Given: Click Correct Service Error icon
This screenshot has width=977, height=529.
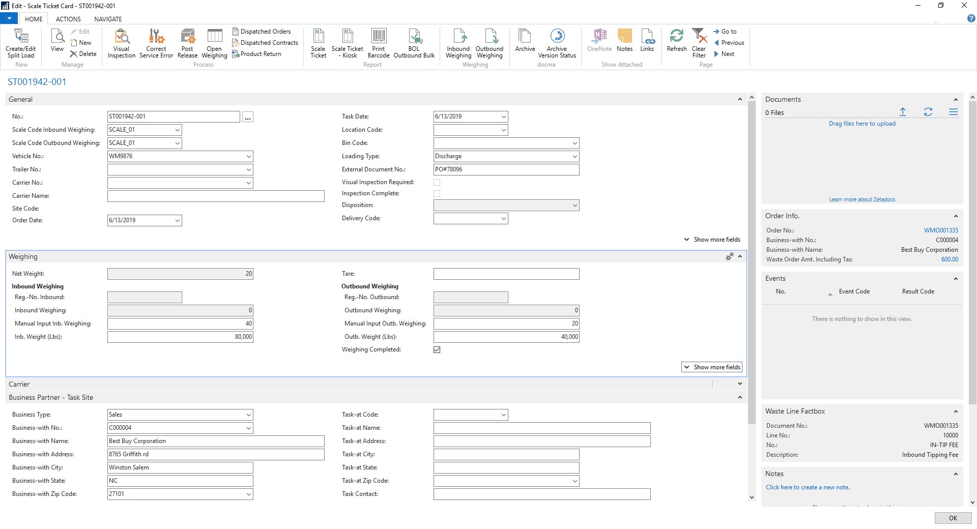Looking at the screenshot, I should coord(156,44).
